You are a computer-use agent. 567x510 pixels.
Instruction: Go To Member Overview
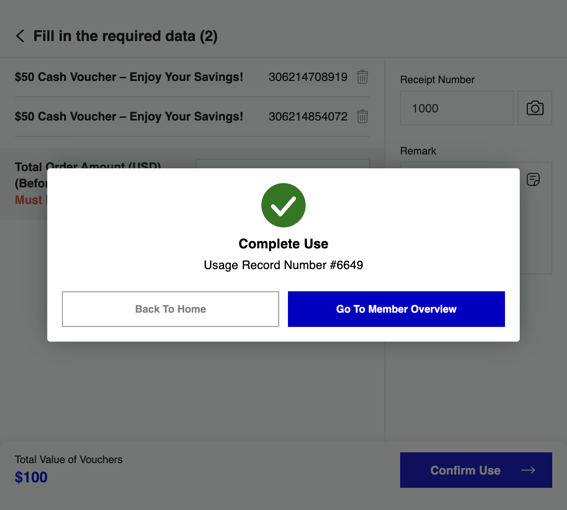396,309
